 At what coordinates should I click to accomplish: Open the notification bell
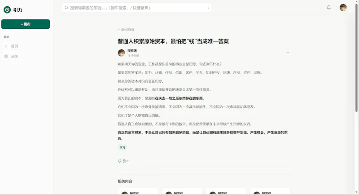329,8
